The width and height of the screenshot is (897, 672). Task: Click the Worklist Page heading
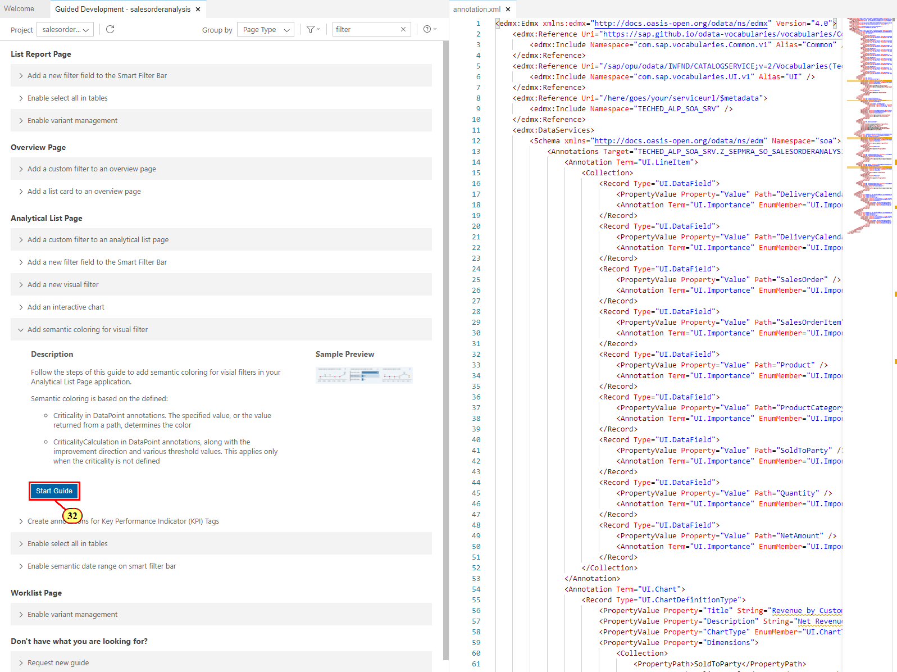coord(37,593)
